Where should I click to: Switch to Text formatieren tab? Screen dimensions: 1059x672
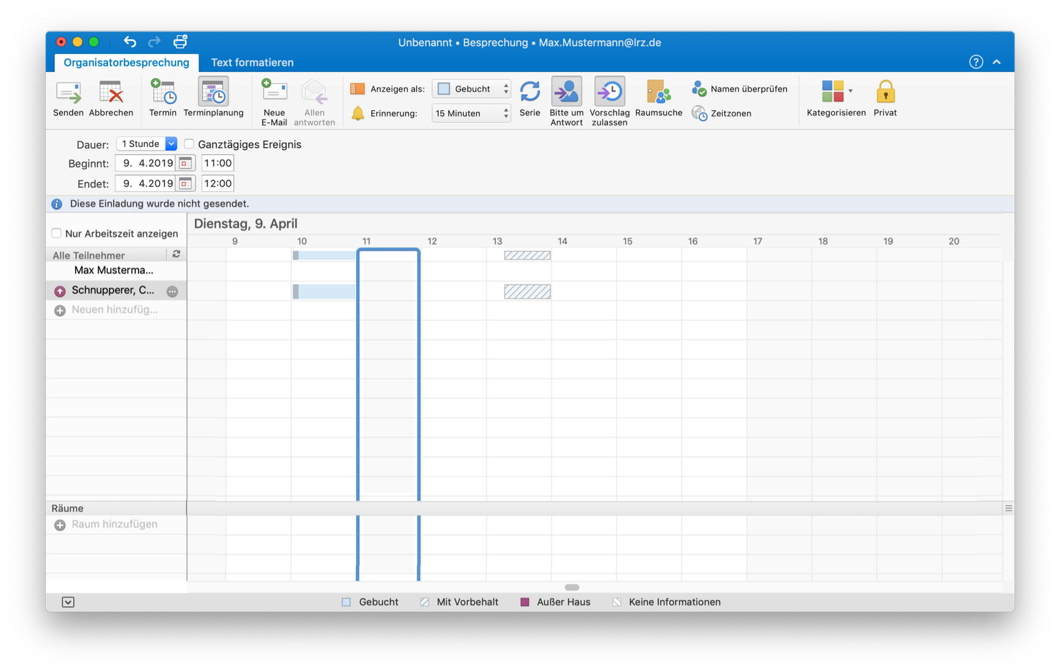pyautogui.click(x=252, y=62)
